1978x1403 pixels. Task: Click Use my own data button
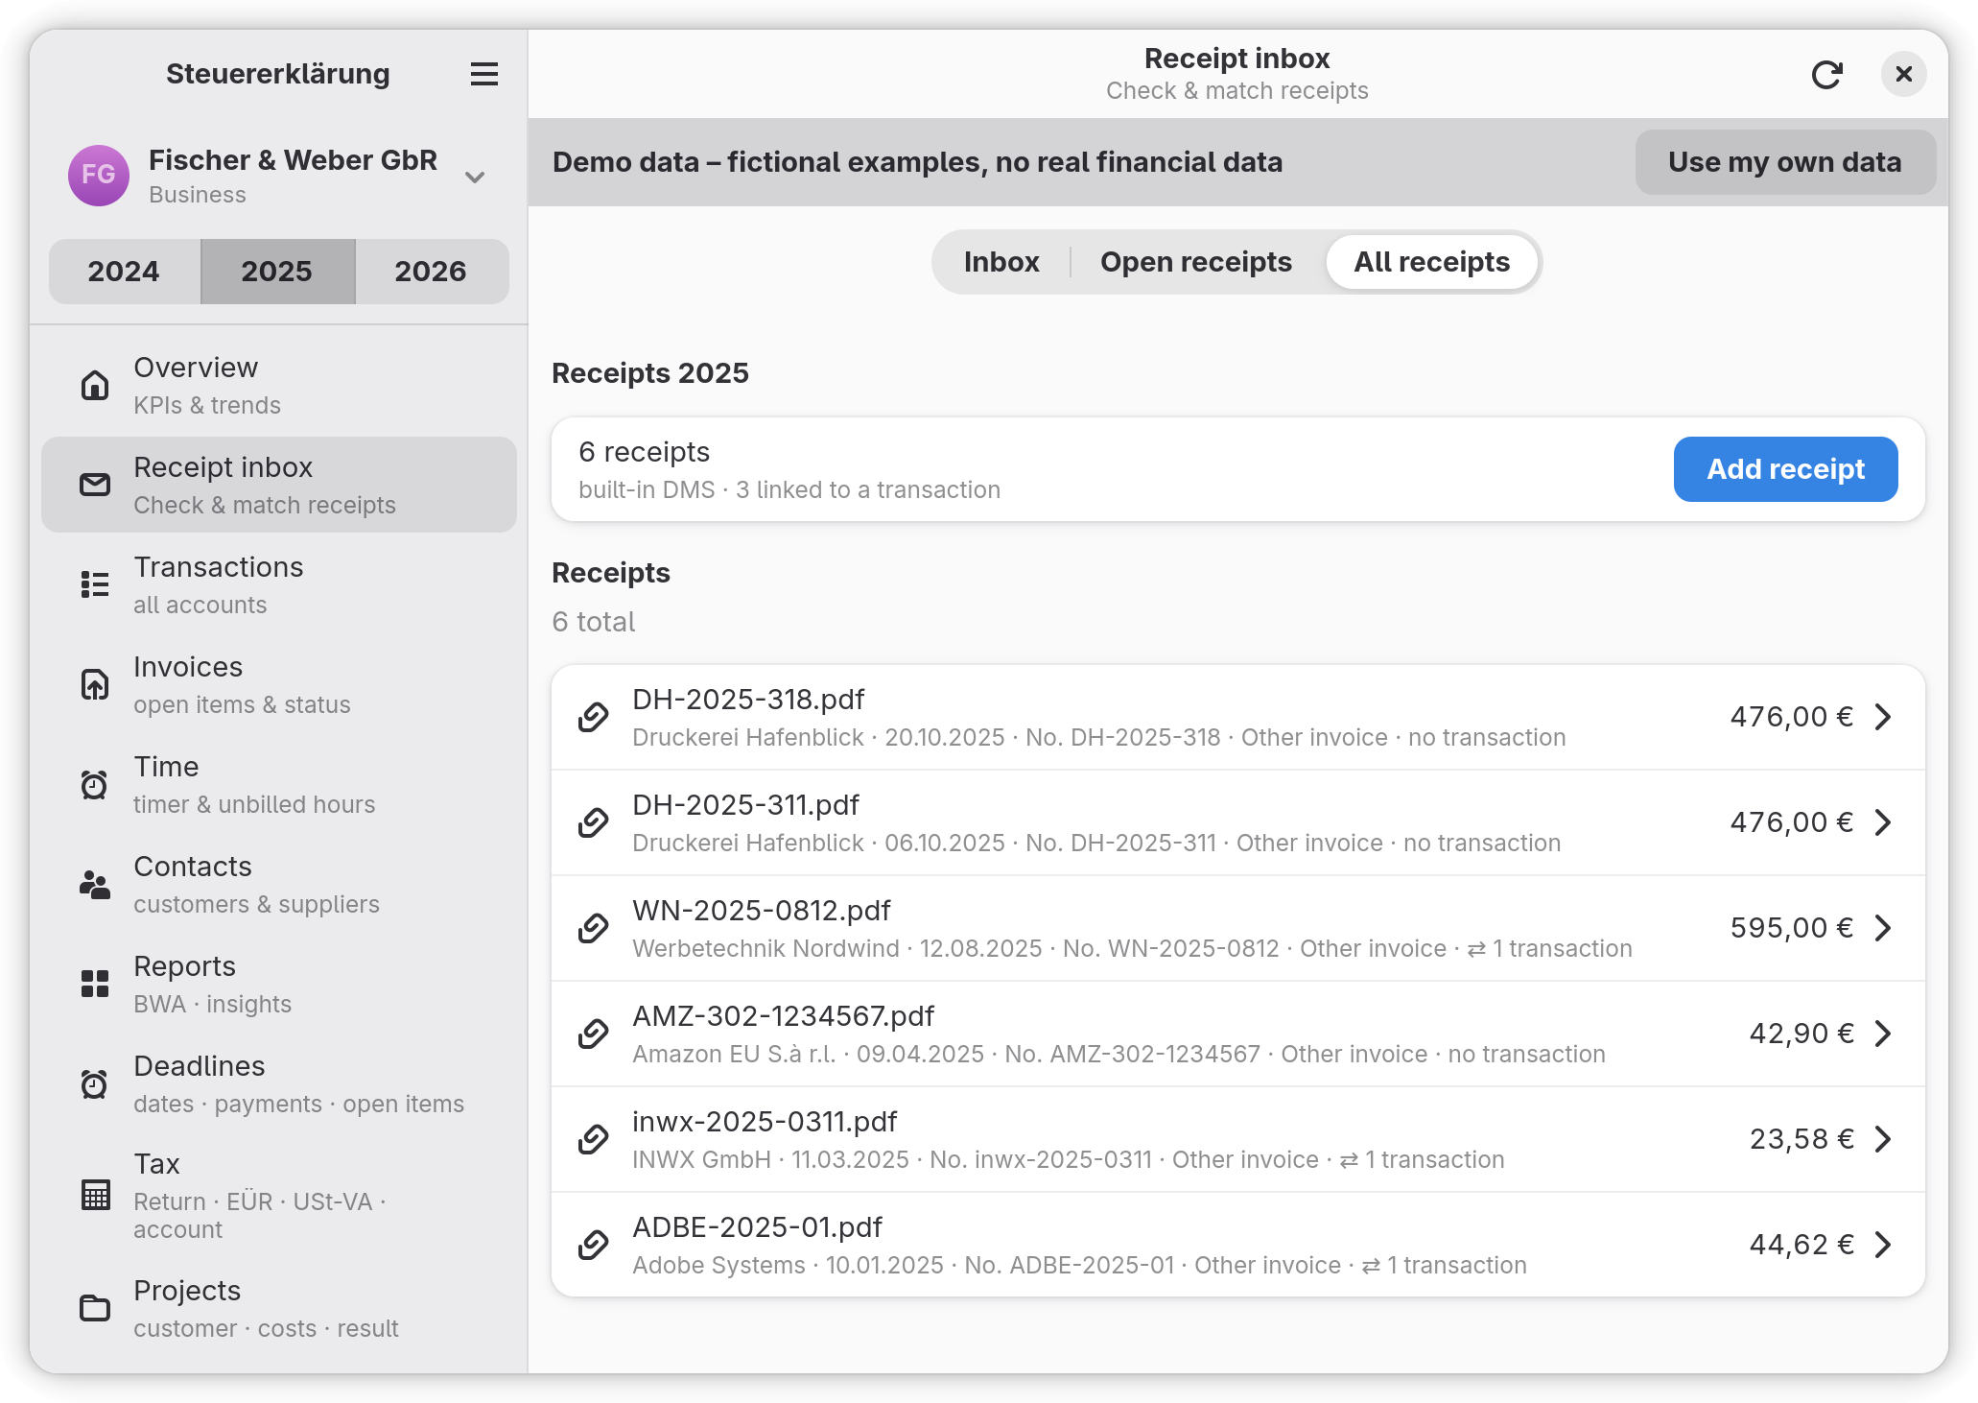pos(1785,162)
